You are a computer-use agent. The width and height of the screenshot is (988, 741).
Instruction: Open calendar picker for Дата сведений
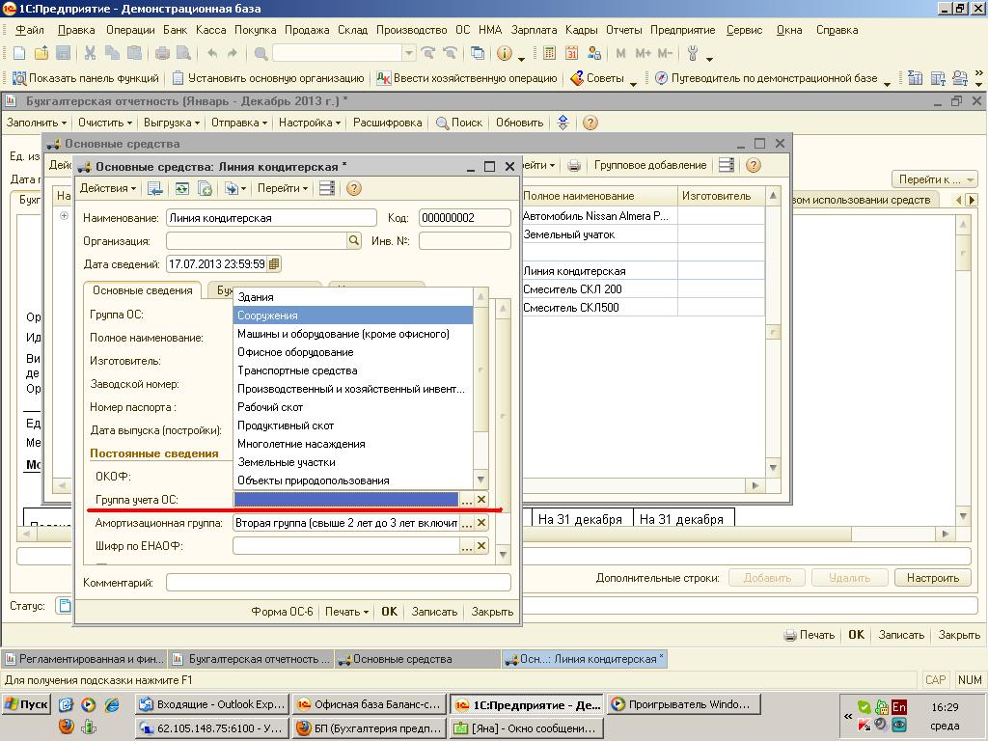[274, 264]
